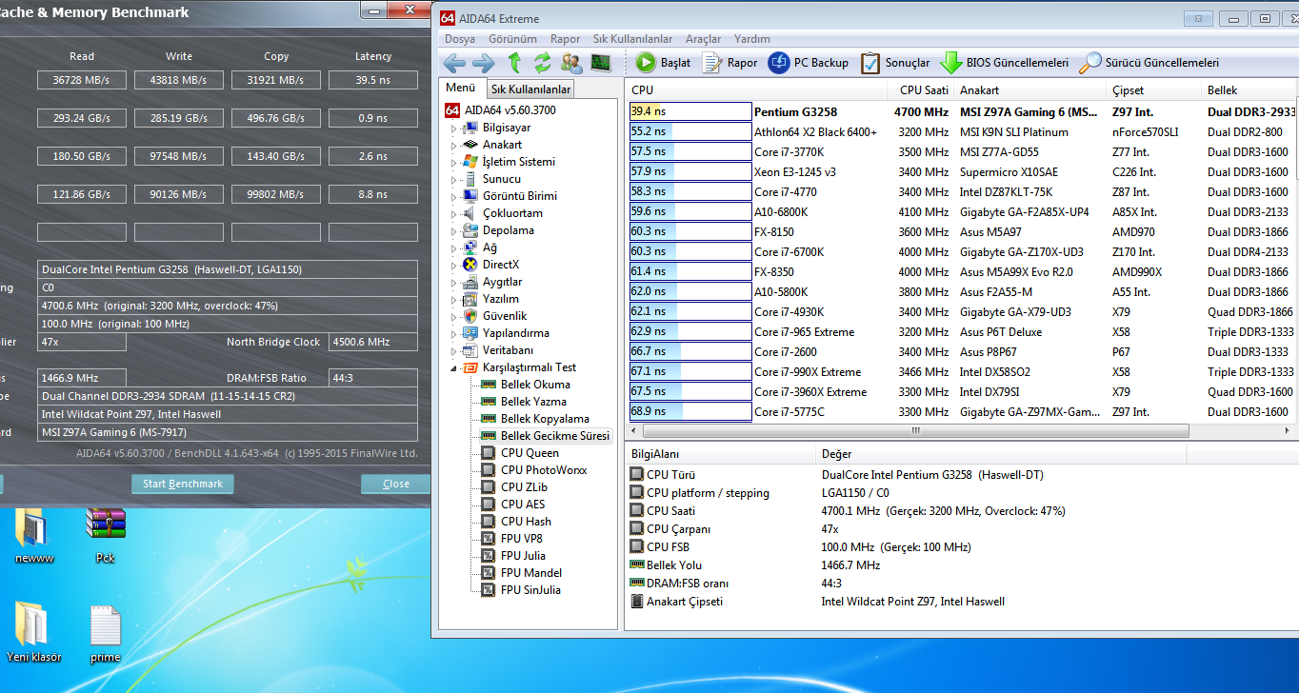Expand the DirectX tree node
The height and width of the screenshot is (693, 1299).
coord(453,265)
